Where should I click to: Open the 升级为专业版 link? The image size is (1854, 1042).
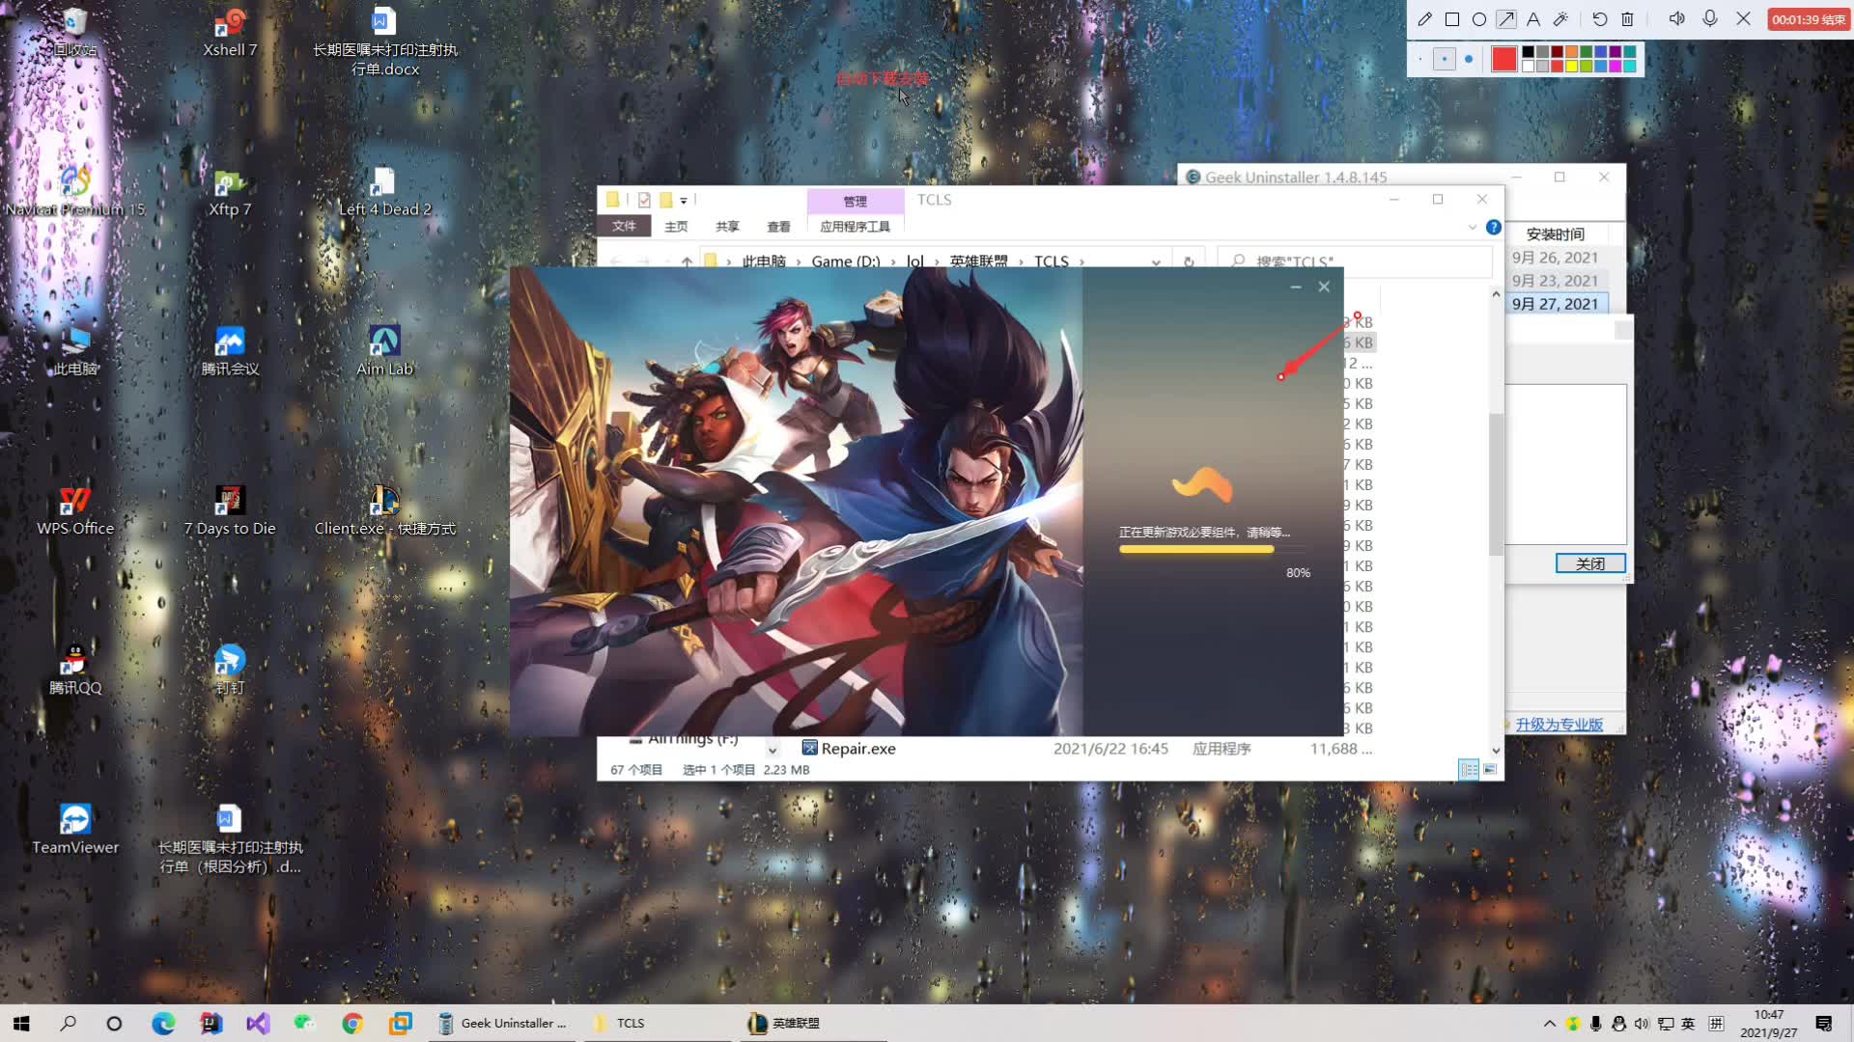pos(1559,725)
